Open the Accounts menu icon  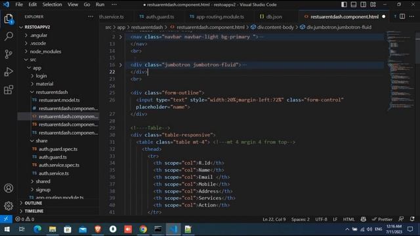click(9, 188)
